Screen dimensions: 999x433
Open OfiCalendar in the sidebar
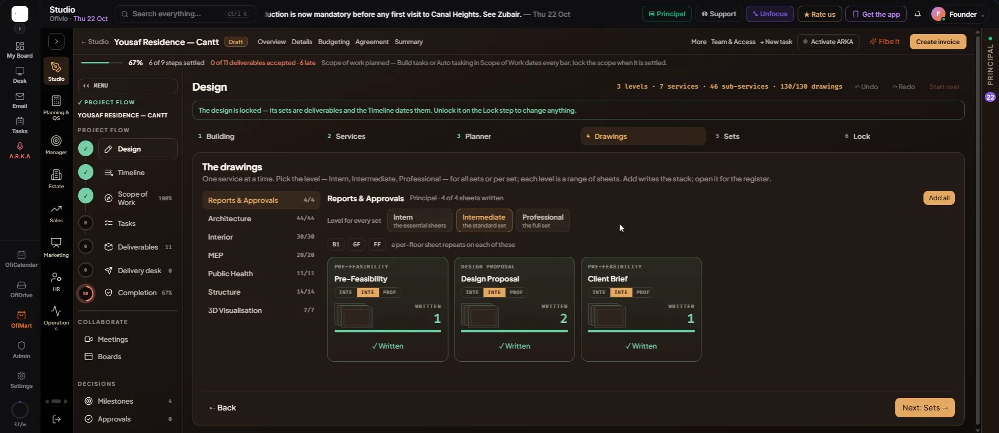[x=22, y=259]
